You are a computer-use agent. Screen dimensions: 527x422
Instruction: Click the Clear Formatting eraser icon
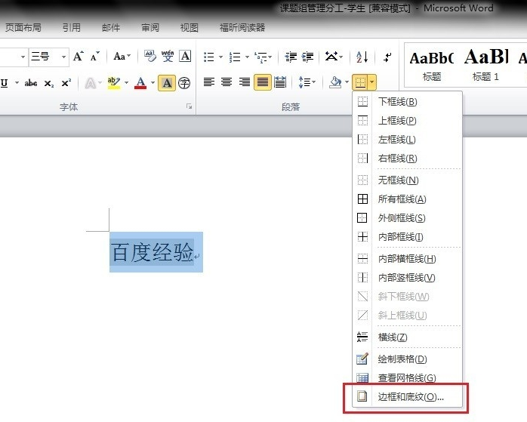click(150, 56)
